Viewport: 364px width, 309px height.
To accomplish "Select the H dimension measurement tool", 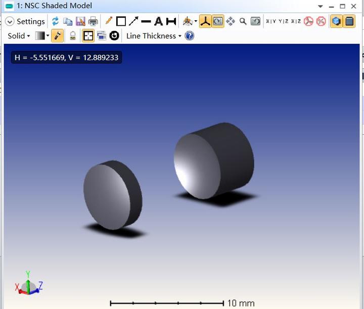I will pyautogui.click(x=171, y=22).
